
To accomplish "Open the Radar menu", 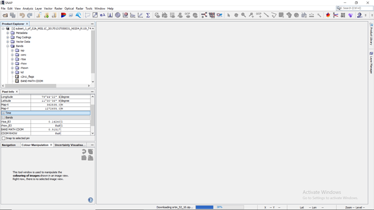I will pos(80,8).
